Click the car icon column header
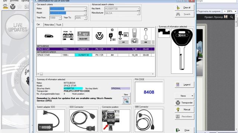The image size is (238, 133). click(49, 36)
